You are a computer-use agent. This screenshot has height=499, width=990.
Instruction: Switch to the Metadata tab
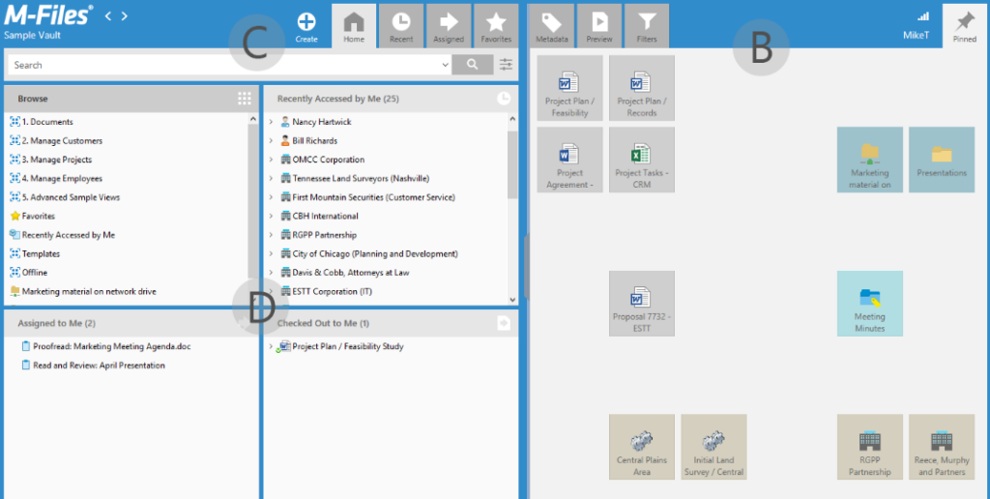pos(552,26)
